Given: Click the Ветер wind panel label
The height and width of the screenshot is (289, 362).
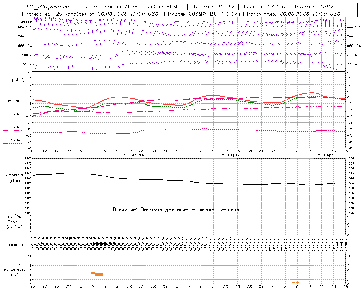Looking at the screenshot, I should (x=26, y=21).
